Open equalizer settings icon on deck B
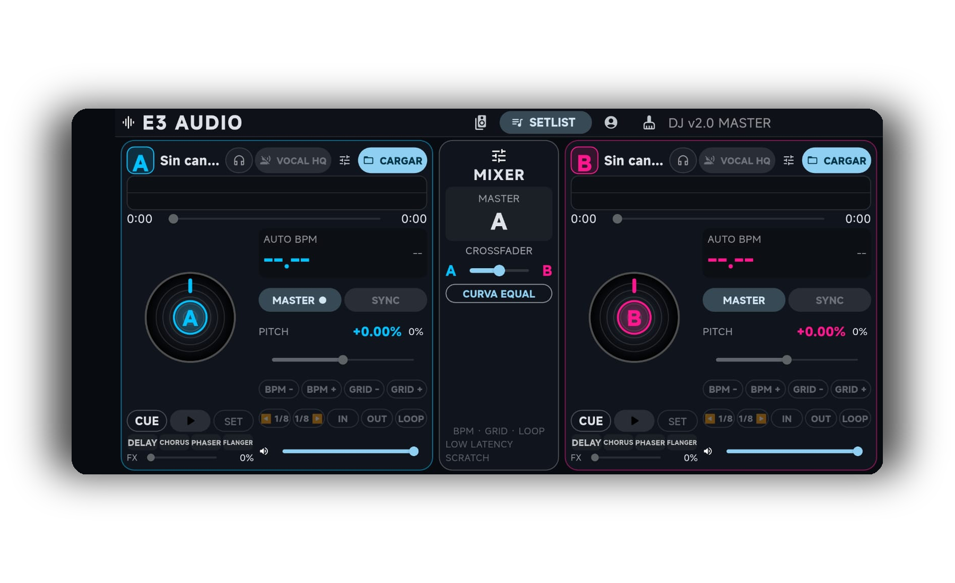The image size is (955, 583). [x=789, y=160]
